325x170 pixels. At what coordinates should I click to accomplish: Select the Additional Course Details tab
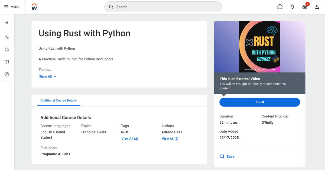point(58,100)
